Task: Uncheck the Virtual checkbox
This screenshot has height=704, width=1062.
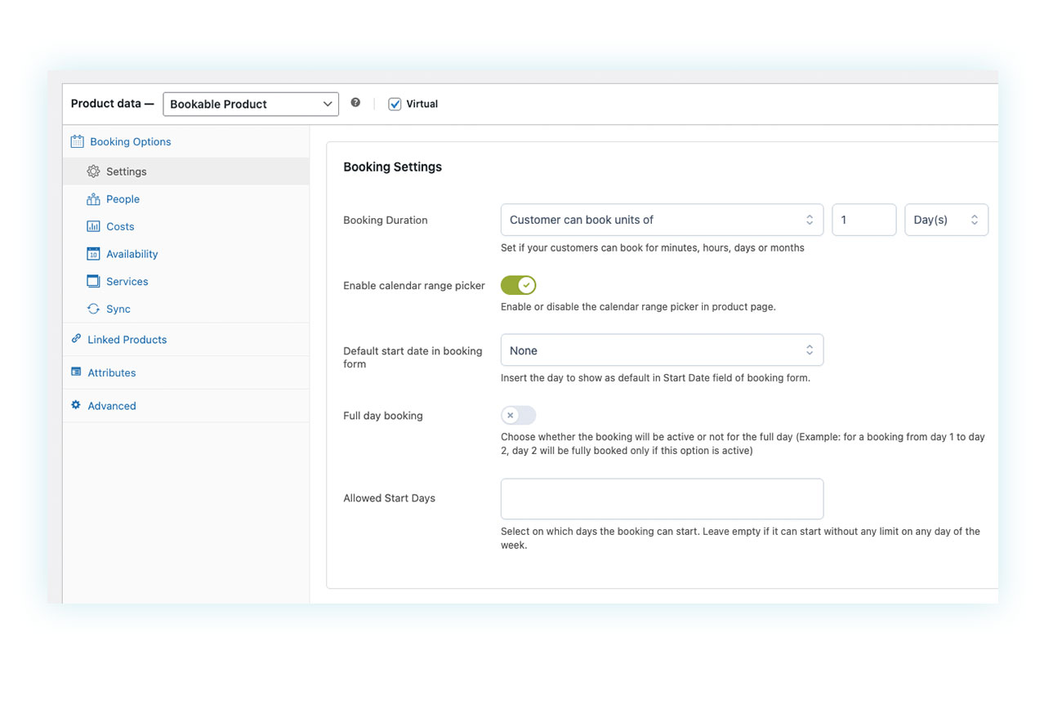Action: (395, 104)
